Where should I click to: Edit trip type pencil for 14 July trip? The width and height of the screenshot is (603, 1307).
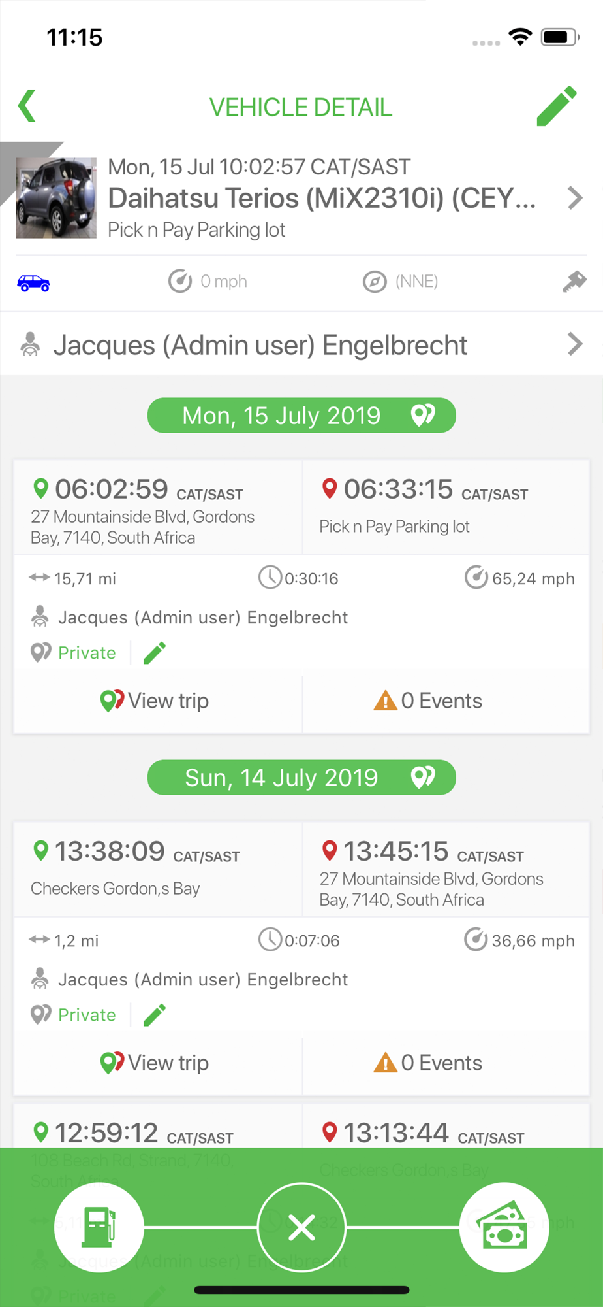[155, 1015]
